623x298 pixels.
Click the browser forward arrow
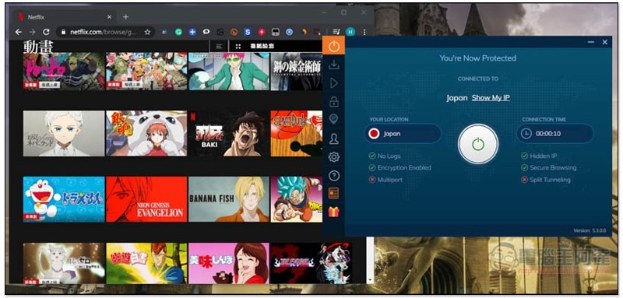[32, 32]
